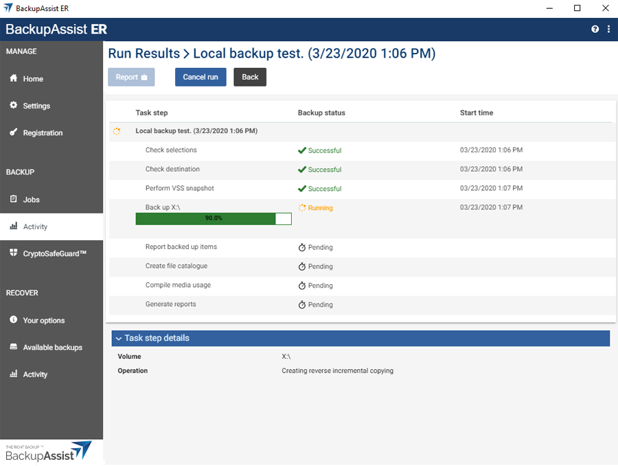
Task: Open Activity under the Recover section
Action: click(51, 374)
